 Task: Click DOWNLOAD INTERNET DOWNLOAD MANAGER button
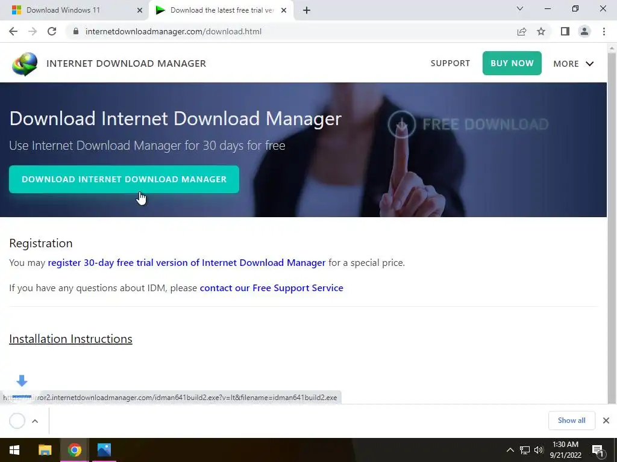124,179
